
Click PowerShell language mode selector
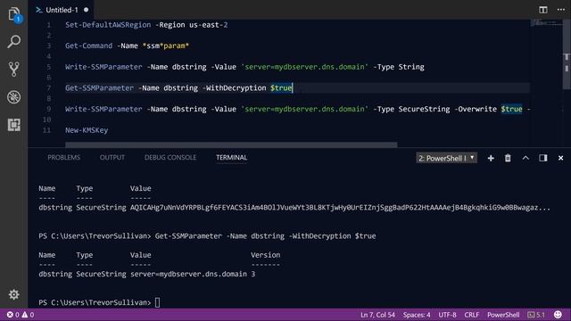click(x=503, y=315)
